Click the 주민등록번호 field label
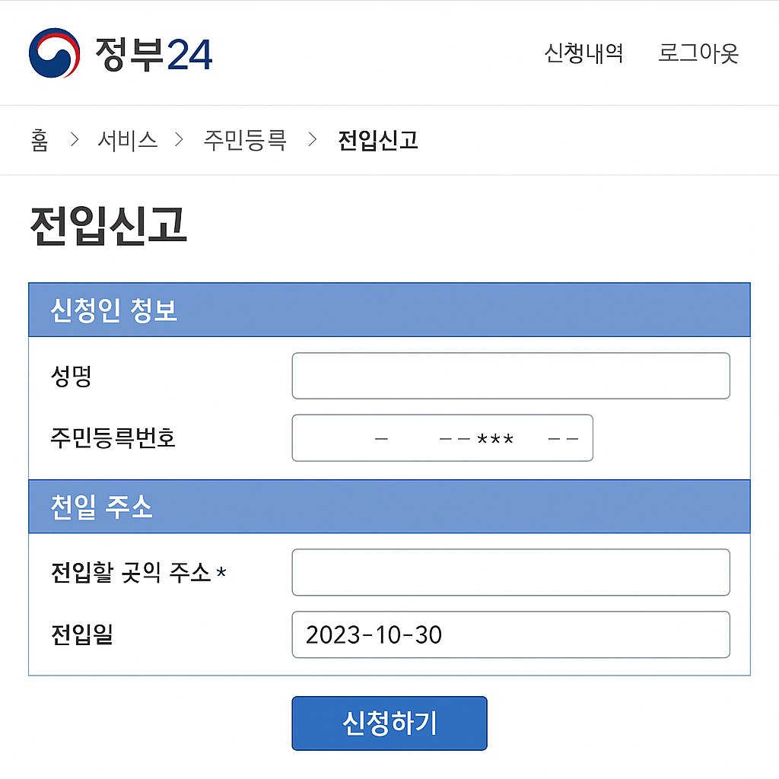Image resolution: width=779 pixels, height=779 pixels. tap(114, 438)
